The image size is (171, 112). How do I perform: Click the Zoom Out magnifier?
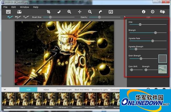pyautogui.click(x=90, y=12)
